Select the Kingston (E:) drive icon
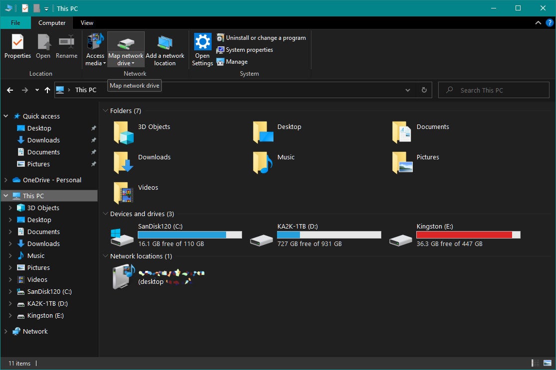The image size is (556, 370). tap(401, 241)
